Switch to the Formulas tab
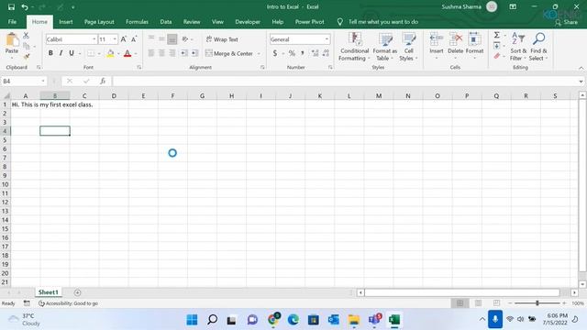Viewport: 587px width, 330px height. (x=137, y=22)
